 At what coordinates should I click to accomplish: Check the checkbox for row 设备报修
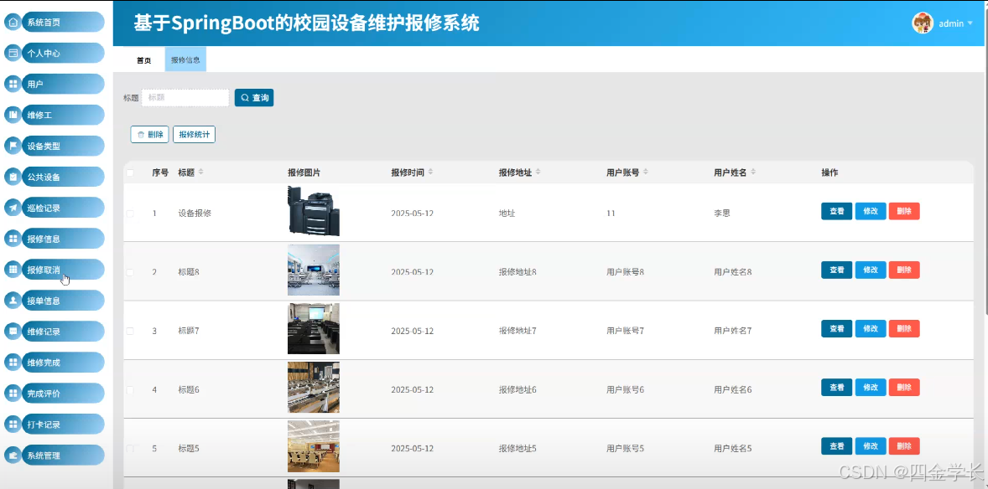(130, 214)
